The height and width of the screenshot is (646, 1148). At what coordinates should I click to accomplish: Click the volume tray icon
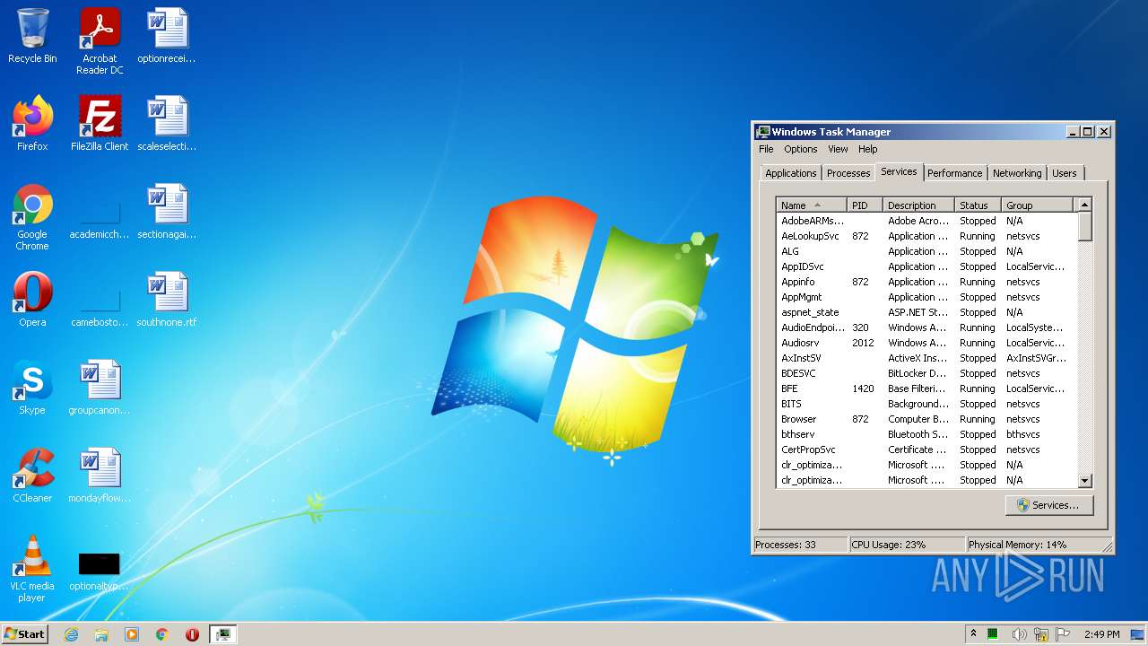click(1019, 634)
